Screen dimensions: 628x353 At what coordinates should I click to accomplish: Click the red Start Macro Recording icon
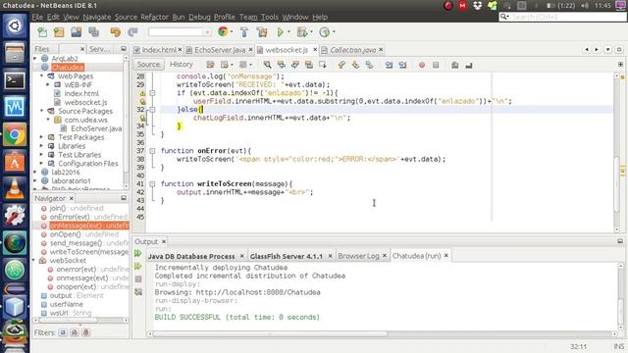pos(422,65)
